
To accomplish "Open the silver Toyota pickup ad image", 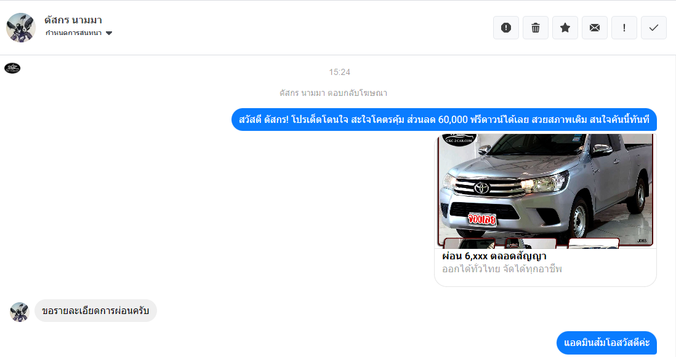I will pos(545,191).
